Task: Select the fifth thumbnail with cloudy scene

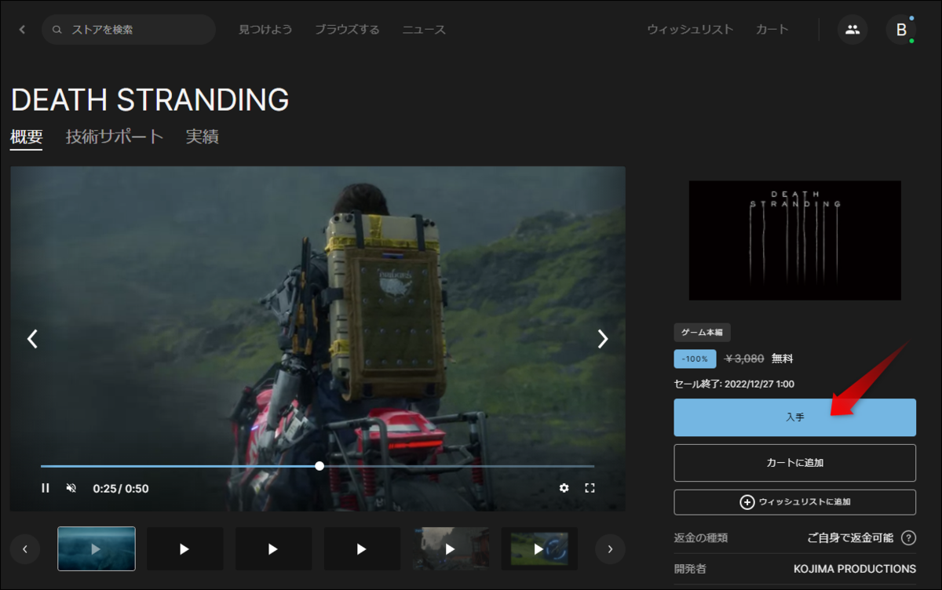Action: click(x=451, y=548)
